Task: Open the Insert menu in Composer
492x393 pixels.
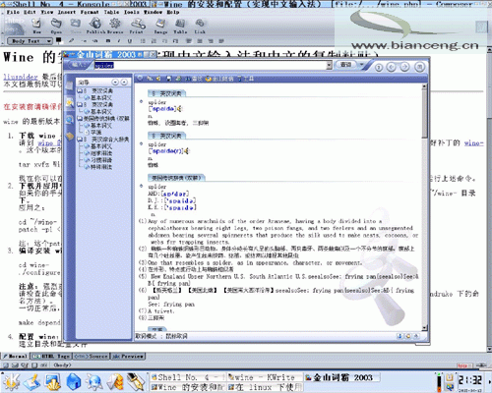Action: (67, 12)
